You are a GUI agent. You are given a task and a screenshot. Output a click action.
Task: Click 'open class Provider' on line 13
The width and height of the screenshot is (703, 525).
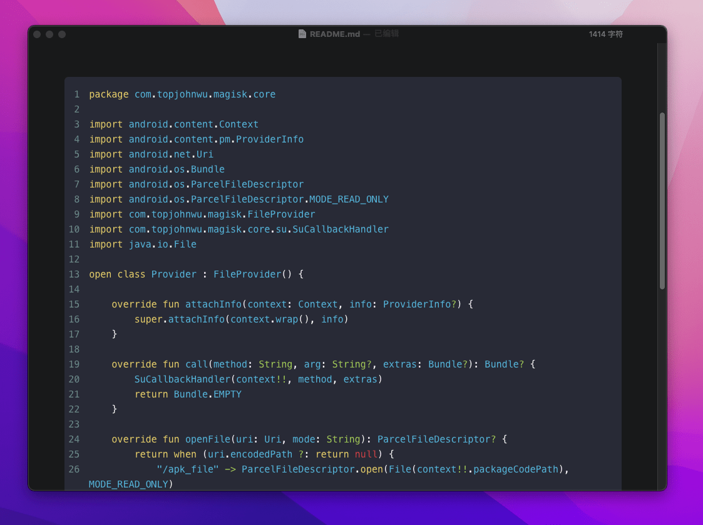click(143, 274)
